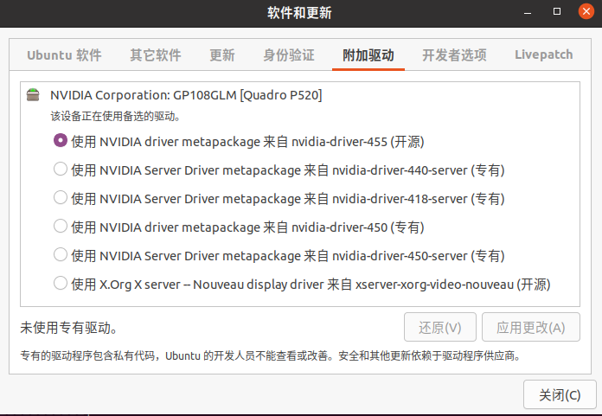Pick the nvidia-driver-418-server driver option
The height and width of the screenshot is (416, 602).
[61, 198]
